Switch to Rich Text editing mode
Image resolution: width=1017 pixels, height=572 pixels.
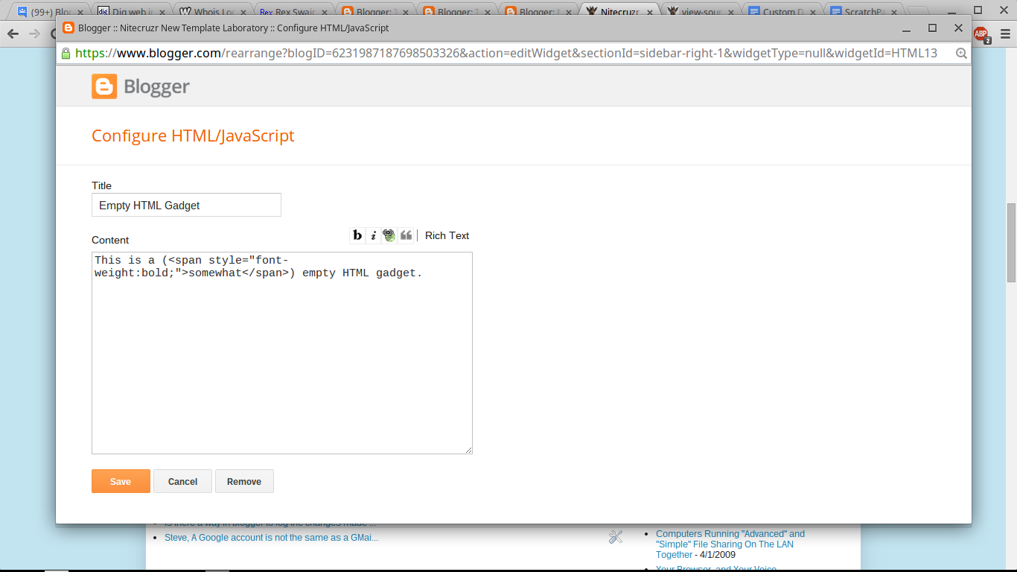[446, 235]
